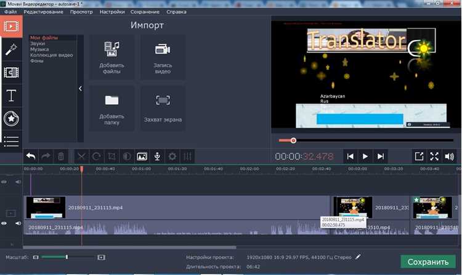Viewport: 462px width, 275px height.
Task: Click the 00:01:00 mark on timeline ruler
Action: pyautogui.click(x=142, y=169)
